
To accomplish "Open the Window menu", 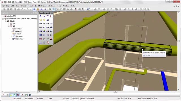I will coord(66,6).
